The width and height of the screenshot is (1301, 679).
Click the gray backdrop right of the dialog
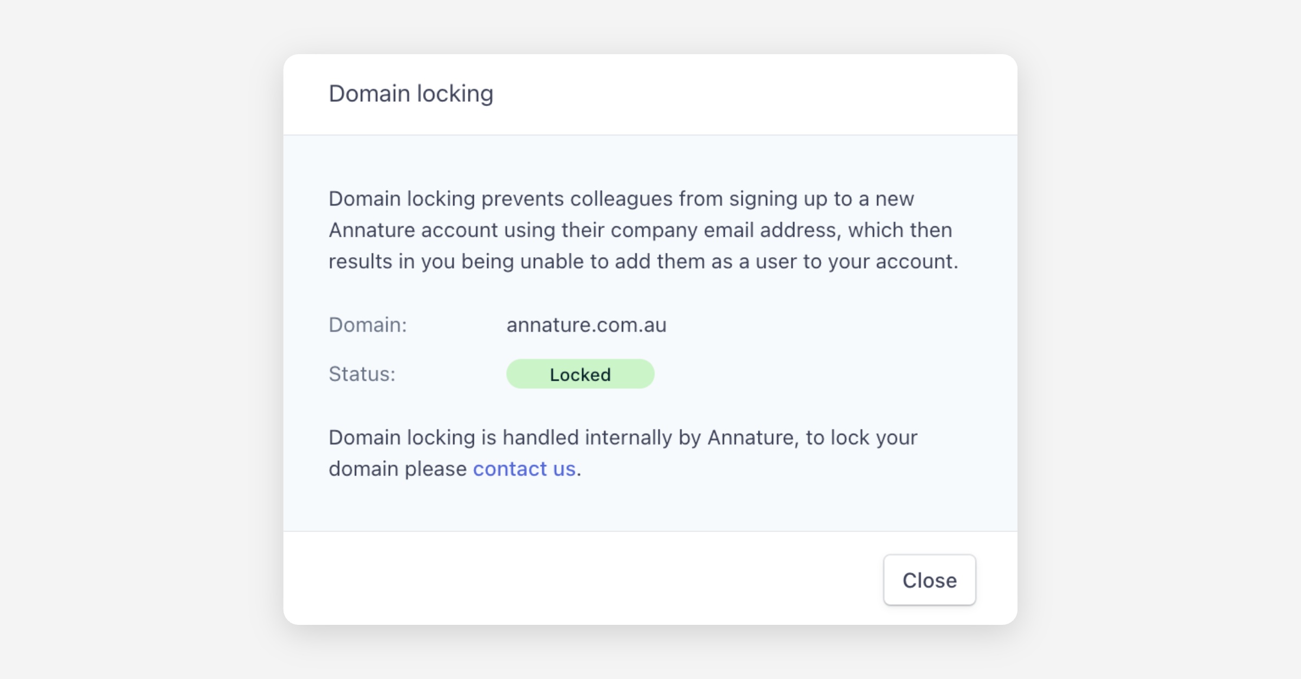tap(1160, 339)
